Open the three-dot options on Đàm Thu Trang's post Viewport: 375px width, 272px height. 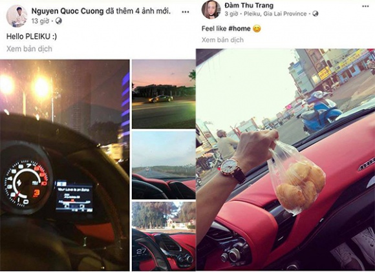coord(365,6)
